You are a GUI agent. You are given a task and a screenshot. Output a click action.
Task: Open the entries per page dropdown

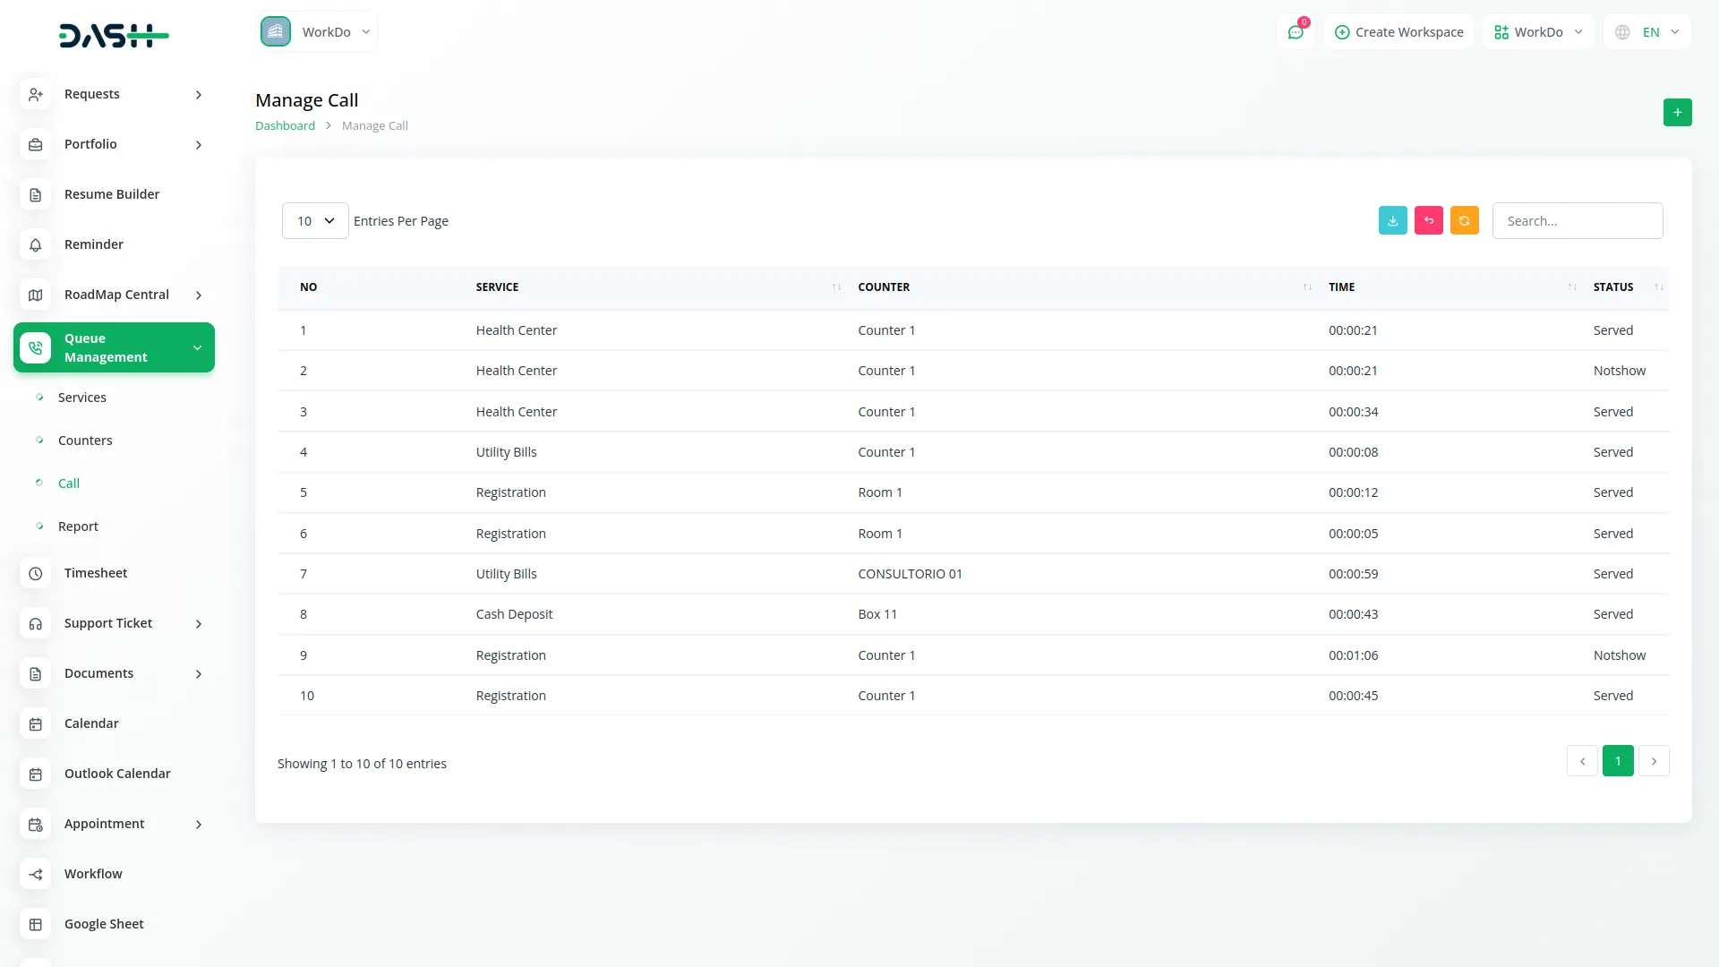coord(315,220)
